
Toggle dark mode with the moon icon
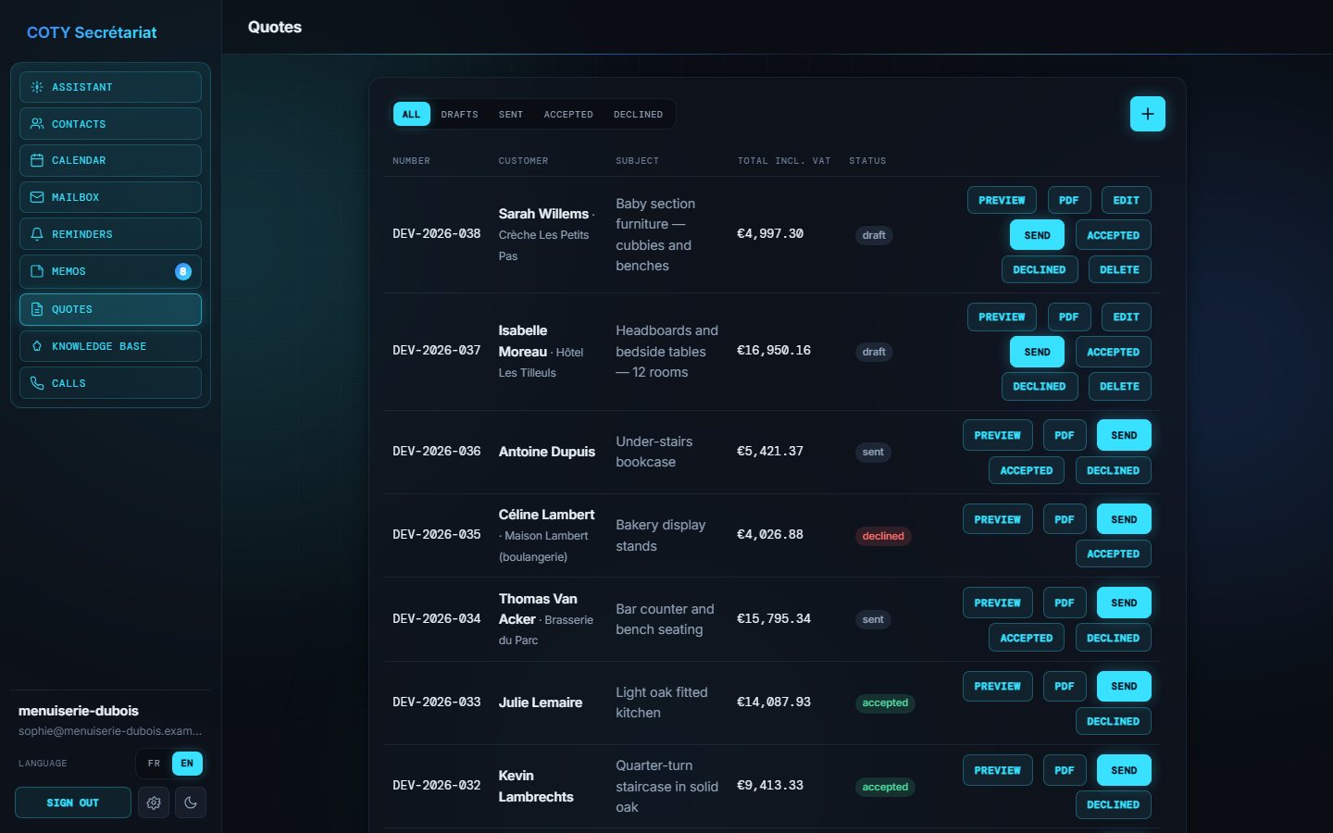pyautogui.click(x=191, y=802)
